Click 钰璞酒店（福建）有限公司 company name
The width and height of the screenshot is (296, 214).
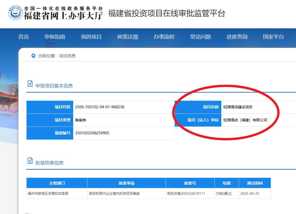(x=245, y=120)
